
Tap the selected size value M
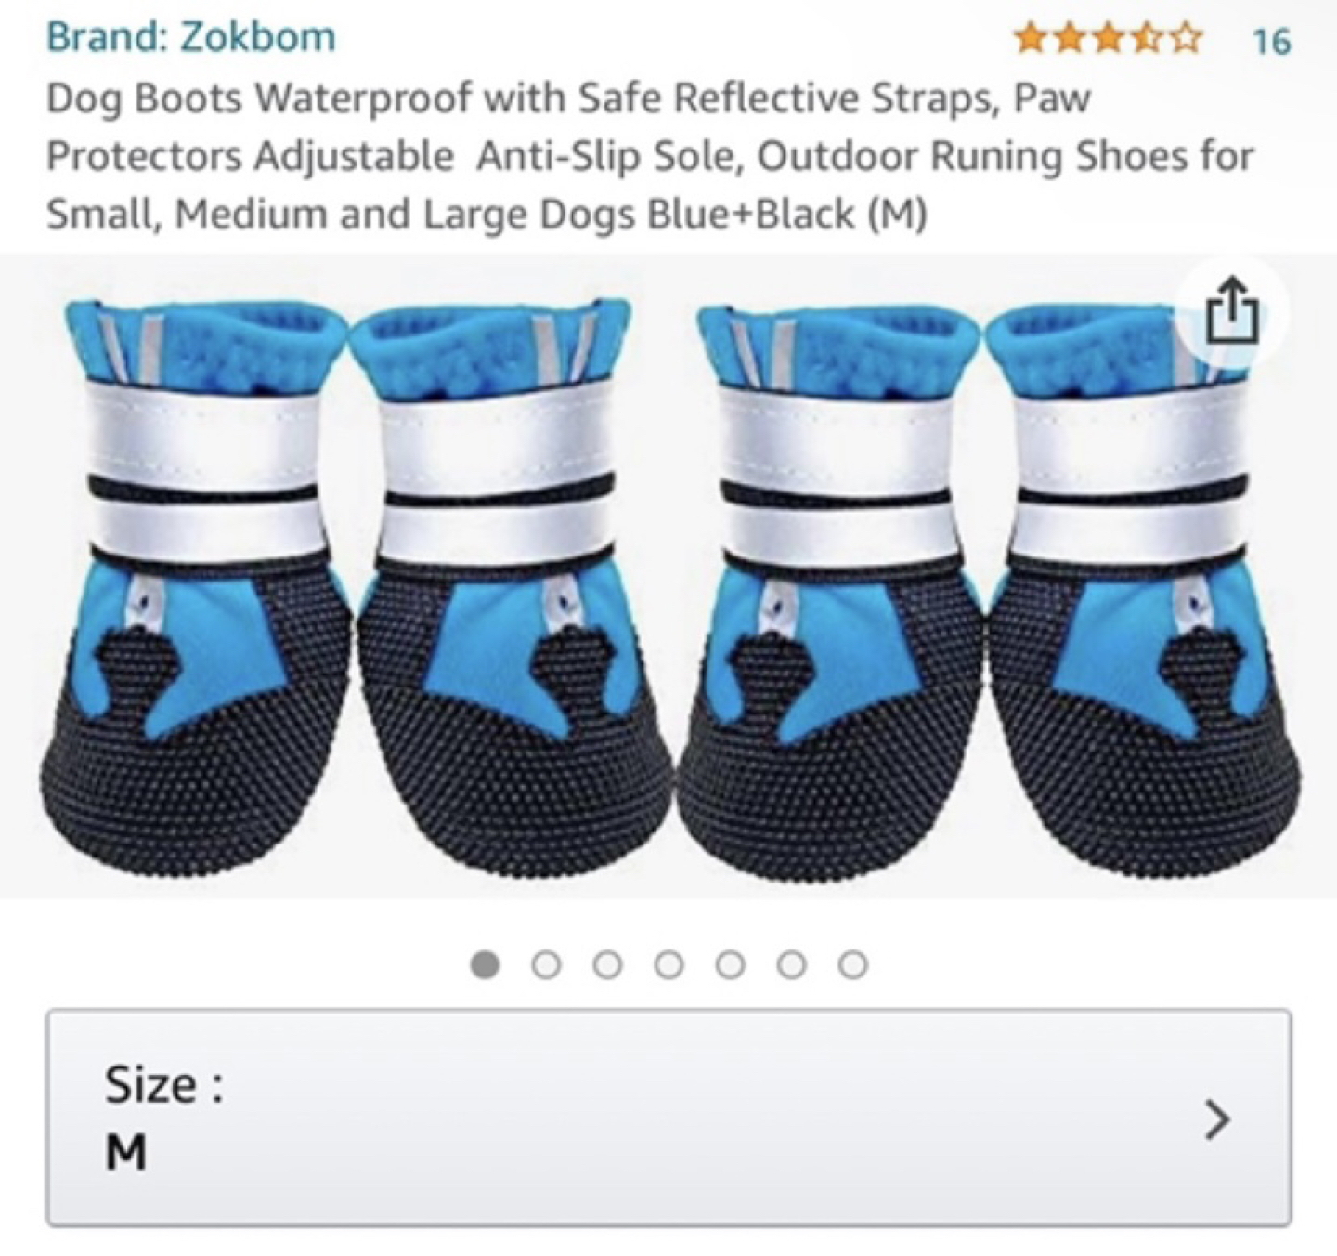[125, 1153]
